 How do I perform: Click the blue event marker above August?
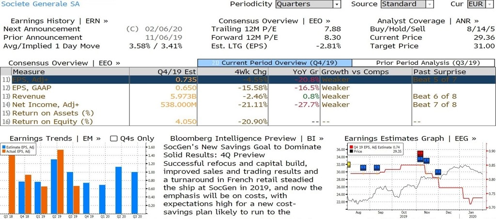click(x=363, y=168)
